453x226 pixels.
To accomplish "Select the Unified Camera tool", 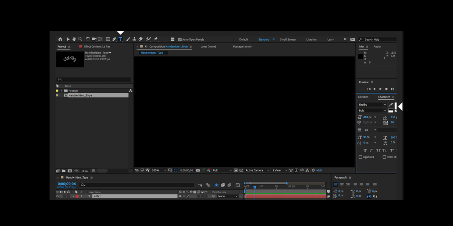I will point(94,39).
